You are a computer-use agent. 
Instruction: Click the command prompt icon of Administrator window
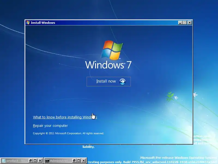pyautogui.click(x=47, y=161)
